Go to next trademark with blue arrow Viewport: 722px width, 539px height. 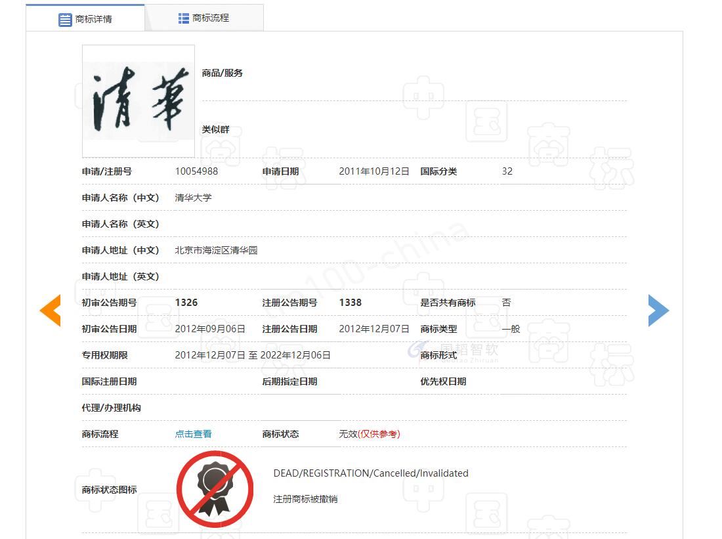point(658,311)
